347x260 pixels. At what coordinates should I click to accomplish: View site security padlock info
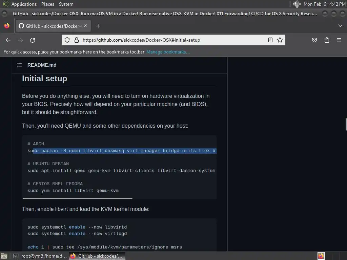[77, 40]
